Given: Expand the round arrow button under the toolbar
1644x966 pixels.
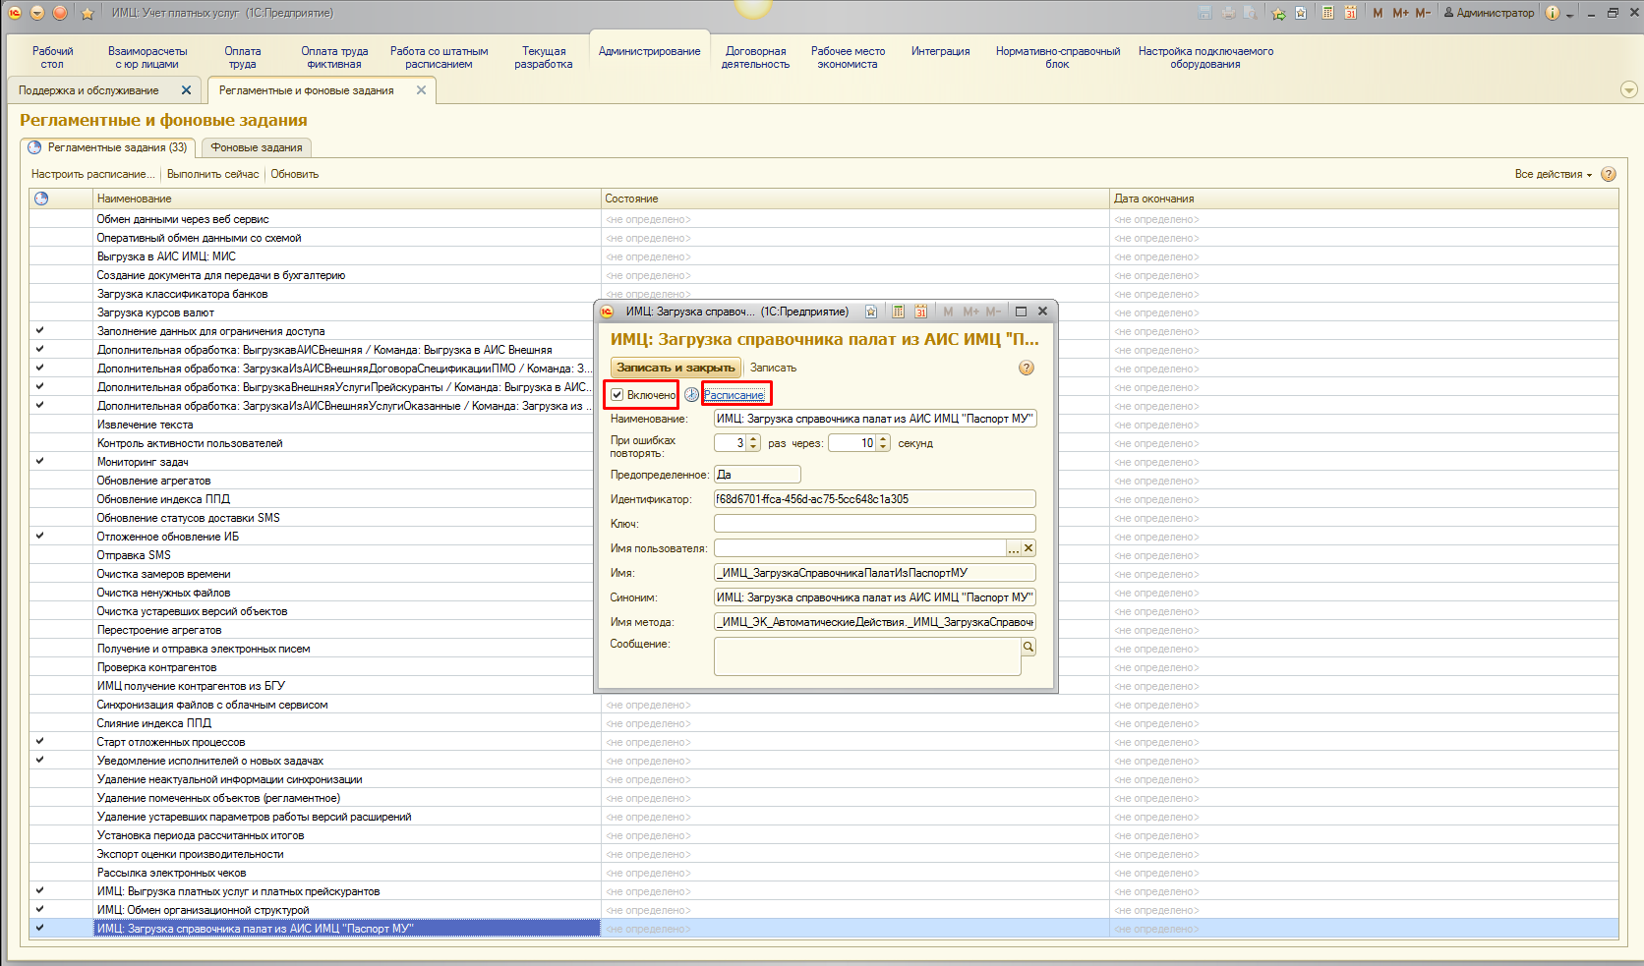Looking at the screenshot, I should coord(1628,90).
